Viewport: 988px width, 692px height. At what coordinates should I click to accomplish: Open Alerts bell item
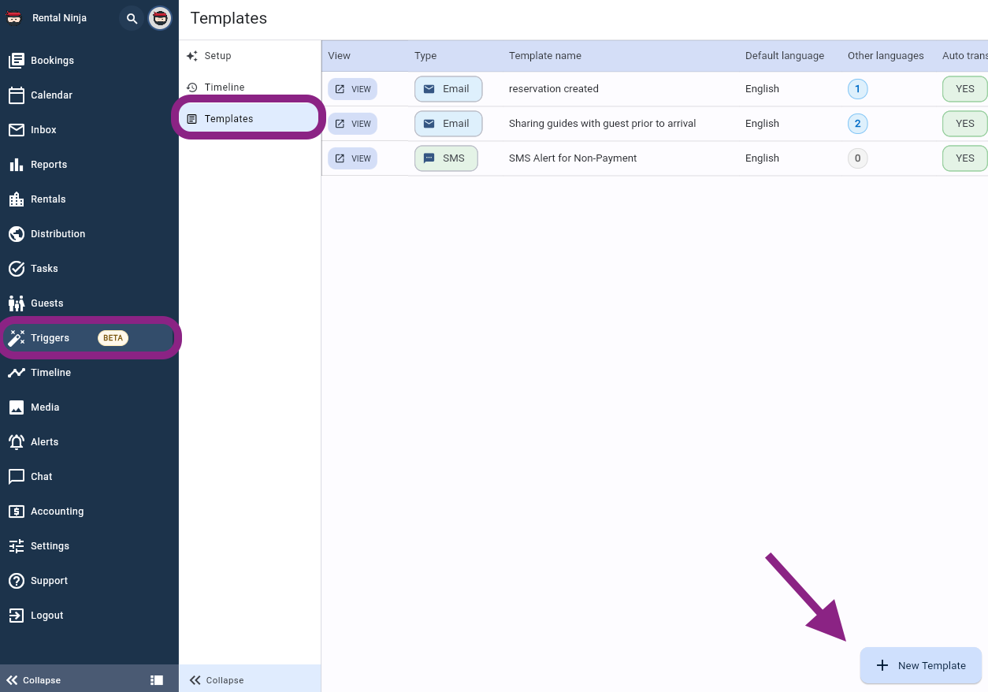[44, 442]
